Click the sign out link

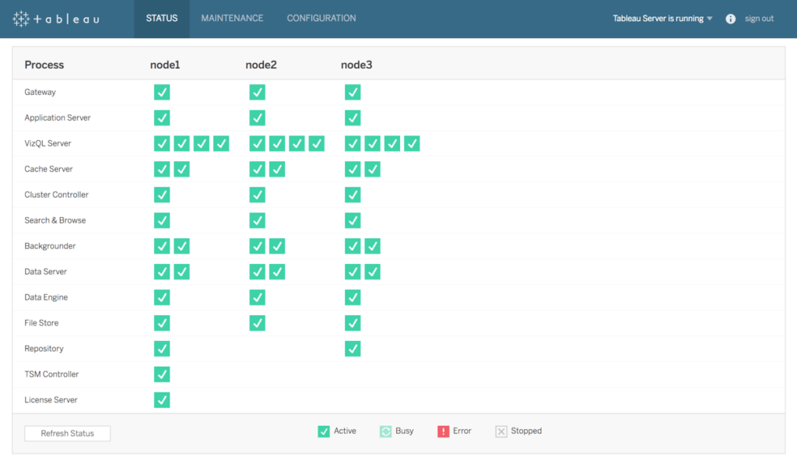(759, 19)
